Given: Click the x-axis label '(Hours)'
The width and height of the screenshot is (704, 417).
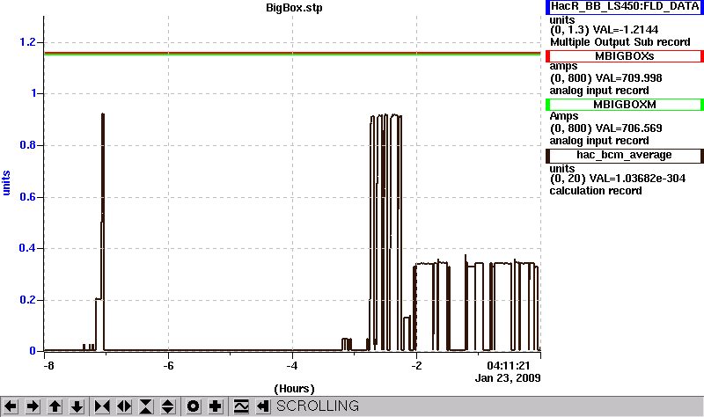Looking at the screenshot, I should pyautogui.click(x=294, y=389).
